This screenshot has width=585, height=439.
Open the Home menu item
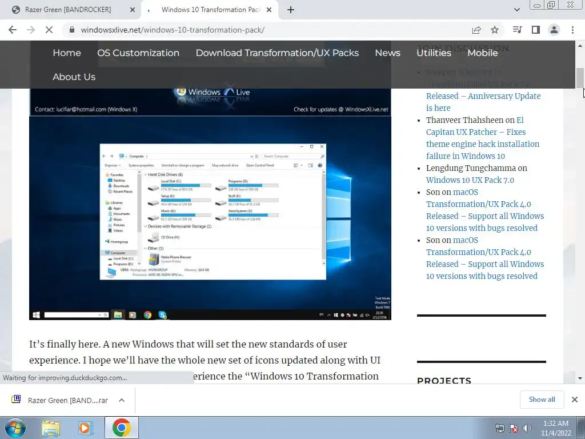[67, 53]
